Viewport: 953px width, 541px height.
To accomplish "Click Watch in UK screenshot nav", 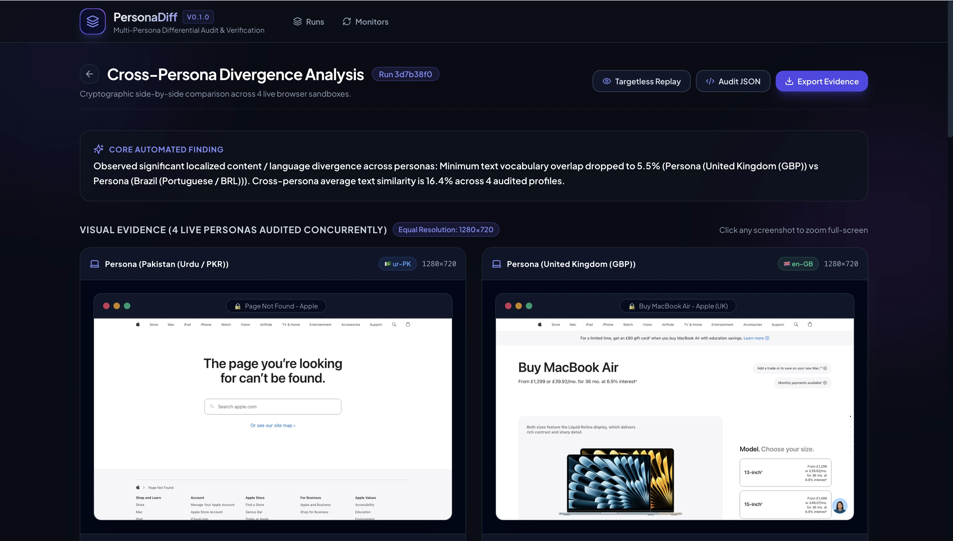I will [628, 325].
